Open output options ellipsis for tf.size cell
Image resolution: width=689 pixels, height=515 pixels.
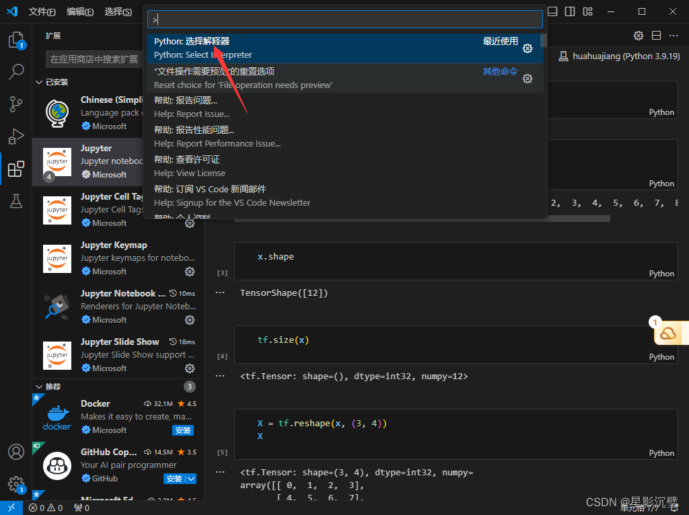coord(220,376)
